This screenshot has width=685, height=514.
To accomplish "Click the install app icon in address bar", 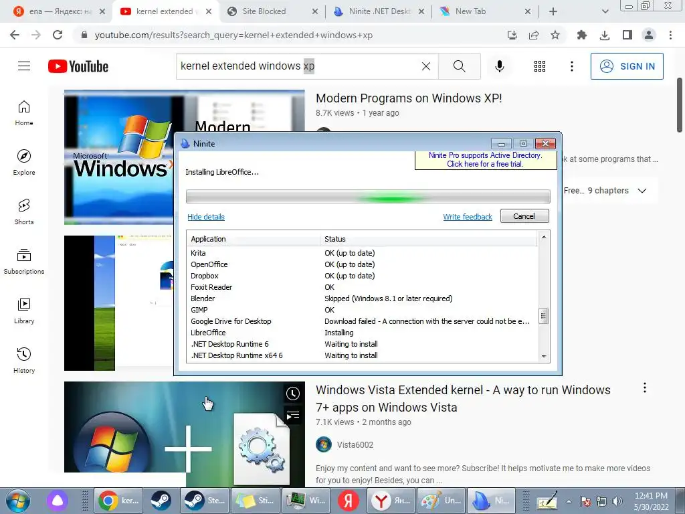I will [x=512, y=35].
